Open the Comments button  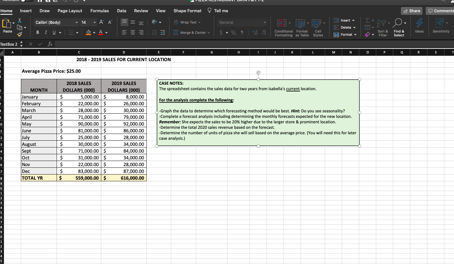click(440, 11)
